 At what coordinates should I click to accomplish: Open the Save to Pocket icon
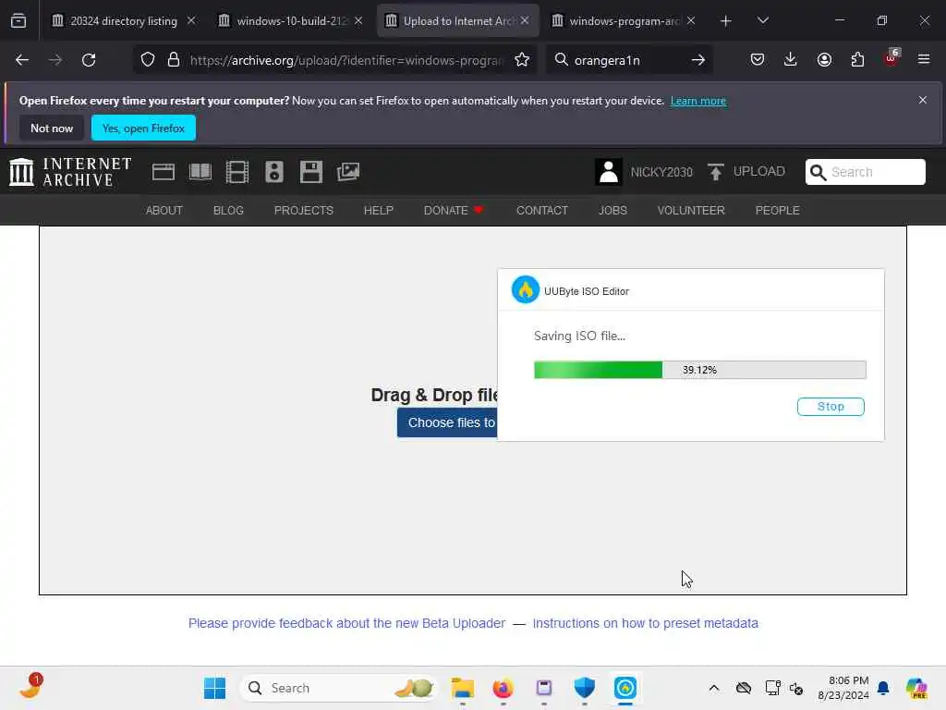pos(758,59)
